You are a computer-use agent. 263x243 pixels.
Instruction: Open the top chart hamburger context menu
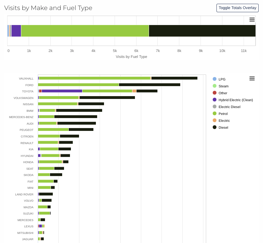(x=252, y=20)
